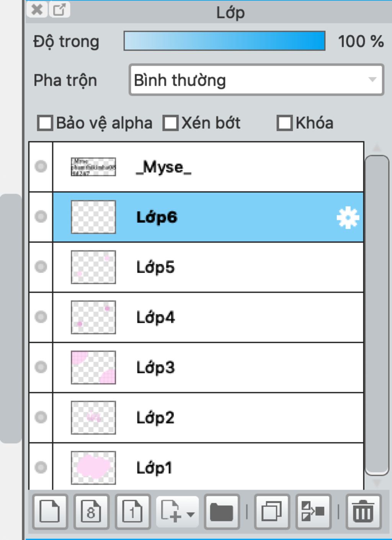Delete the selected layer with trash icon
Viewport: 392px width, 540px height.
[363, 512]
